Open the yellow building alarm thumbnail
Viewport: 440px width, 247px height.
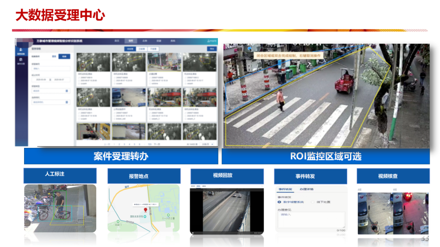click(93, 132)
